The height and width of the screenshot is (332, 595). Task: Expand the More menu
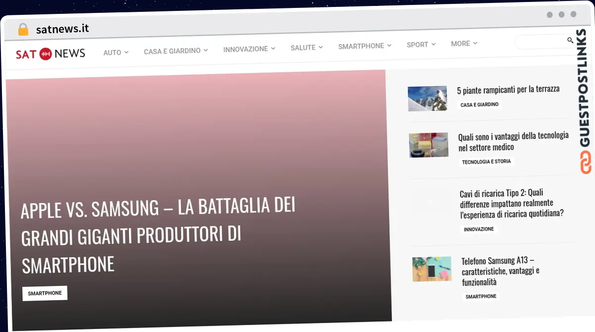(x=464, y=44)
